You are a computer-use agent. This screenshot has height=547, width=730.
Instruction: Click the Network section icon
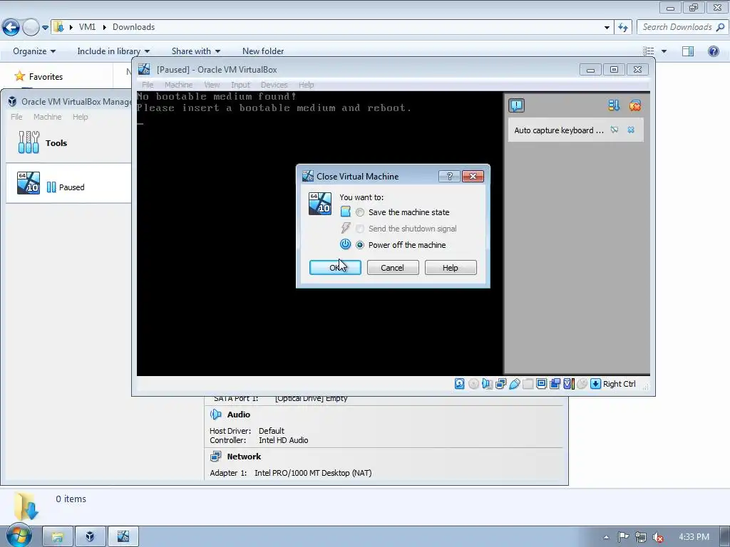[215, 457]
